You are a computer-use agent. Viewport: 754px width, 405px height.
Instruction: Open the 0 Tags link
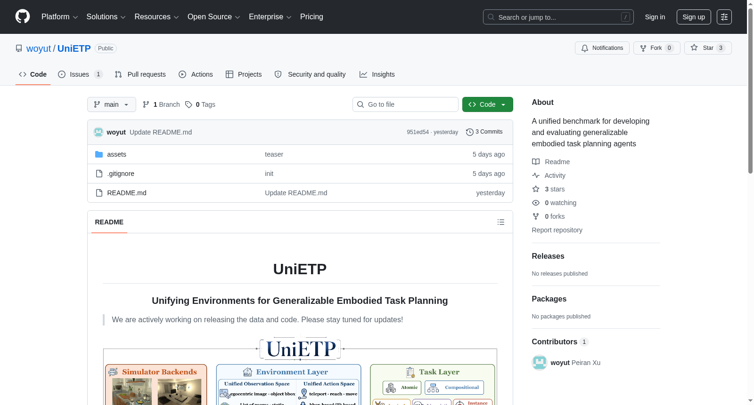[200, 104]
